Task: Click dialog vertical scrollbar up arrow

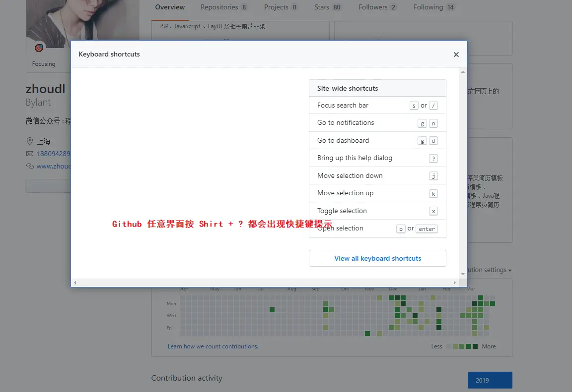Action: click(x=463, y=72)
